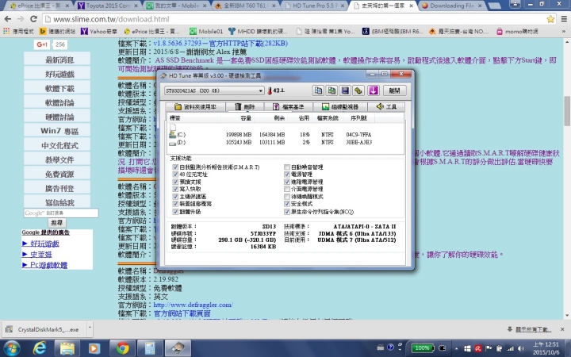Screen dimensions: 571x357
Task: Click the Yahoo奇摩 bookmark
Action: (98, 32)
